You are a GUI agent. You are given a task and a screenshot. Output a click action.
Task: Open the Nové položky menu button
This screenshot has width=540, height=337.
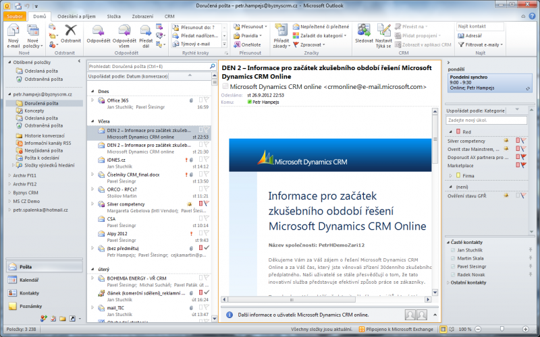click(x=33, y=36)
